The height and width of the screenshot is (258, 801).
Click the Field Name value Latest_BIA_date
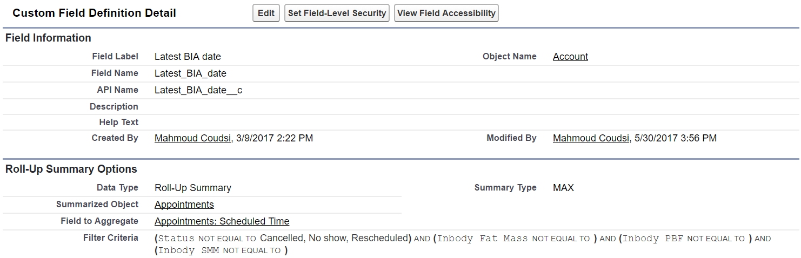tap(190, 73)
